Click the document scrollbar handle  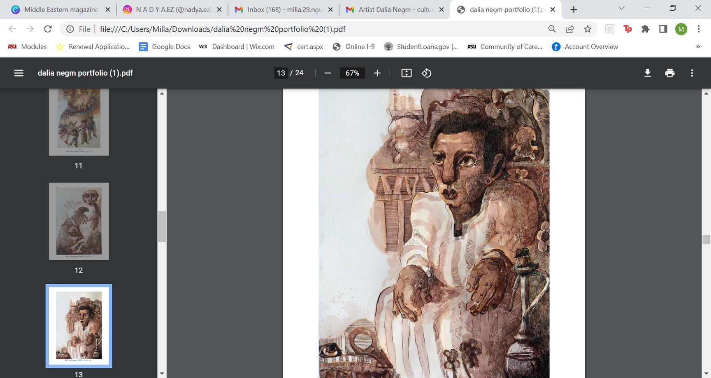pyautogui.click(x=706, y=239)
